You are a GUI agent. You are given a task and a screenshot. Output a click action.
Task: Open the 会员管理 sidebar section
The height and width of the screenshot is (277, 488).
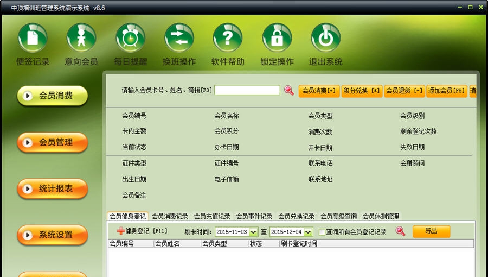(52, 142)
